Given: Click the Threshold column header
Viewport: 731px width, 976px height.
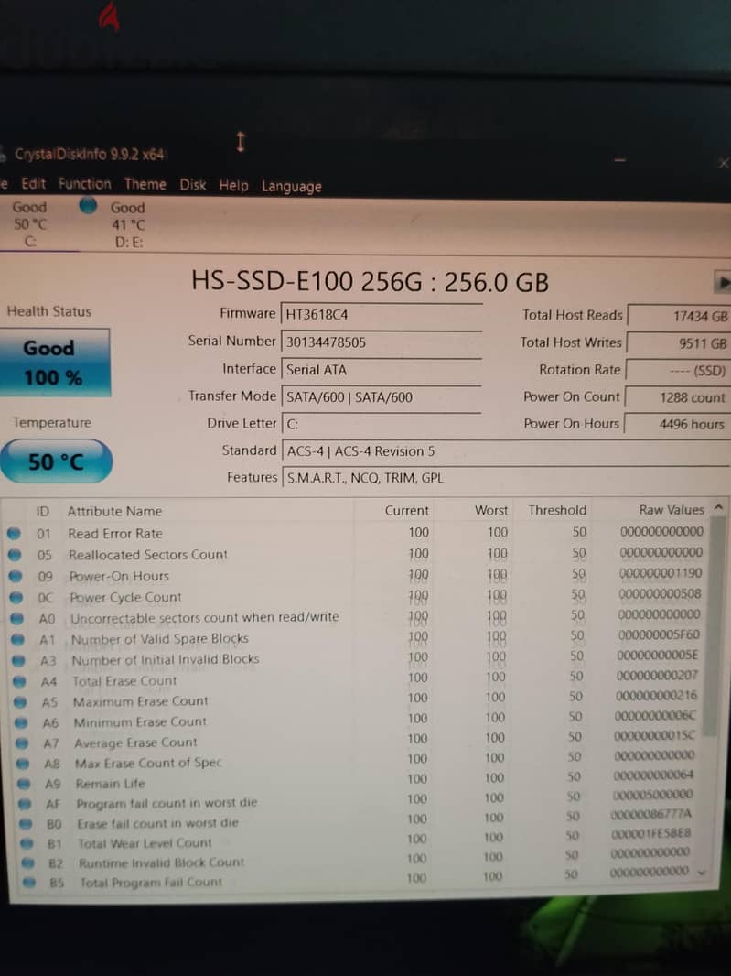Looking at the screenshot, I should (x=557, y=510).
